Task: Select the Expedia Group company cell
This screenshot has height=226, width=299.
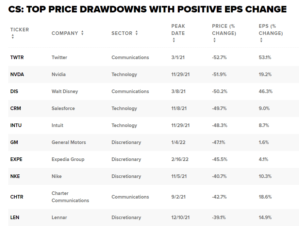Action: click(x=68, y=159)
